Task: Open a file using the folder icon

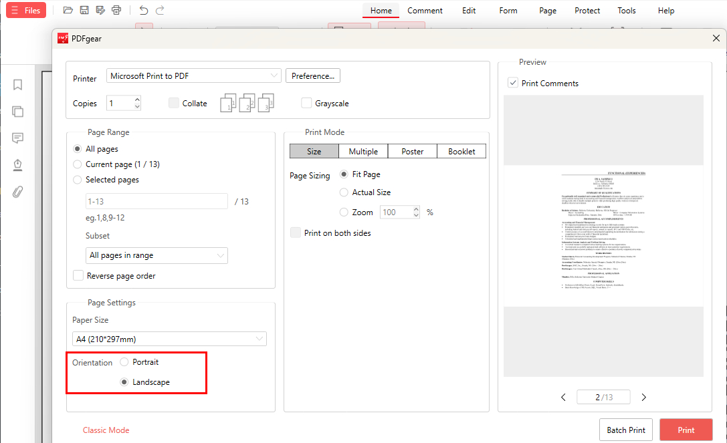Action: [x=68, y=10]
